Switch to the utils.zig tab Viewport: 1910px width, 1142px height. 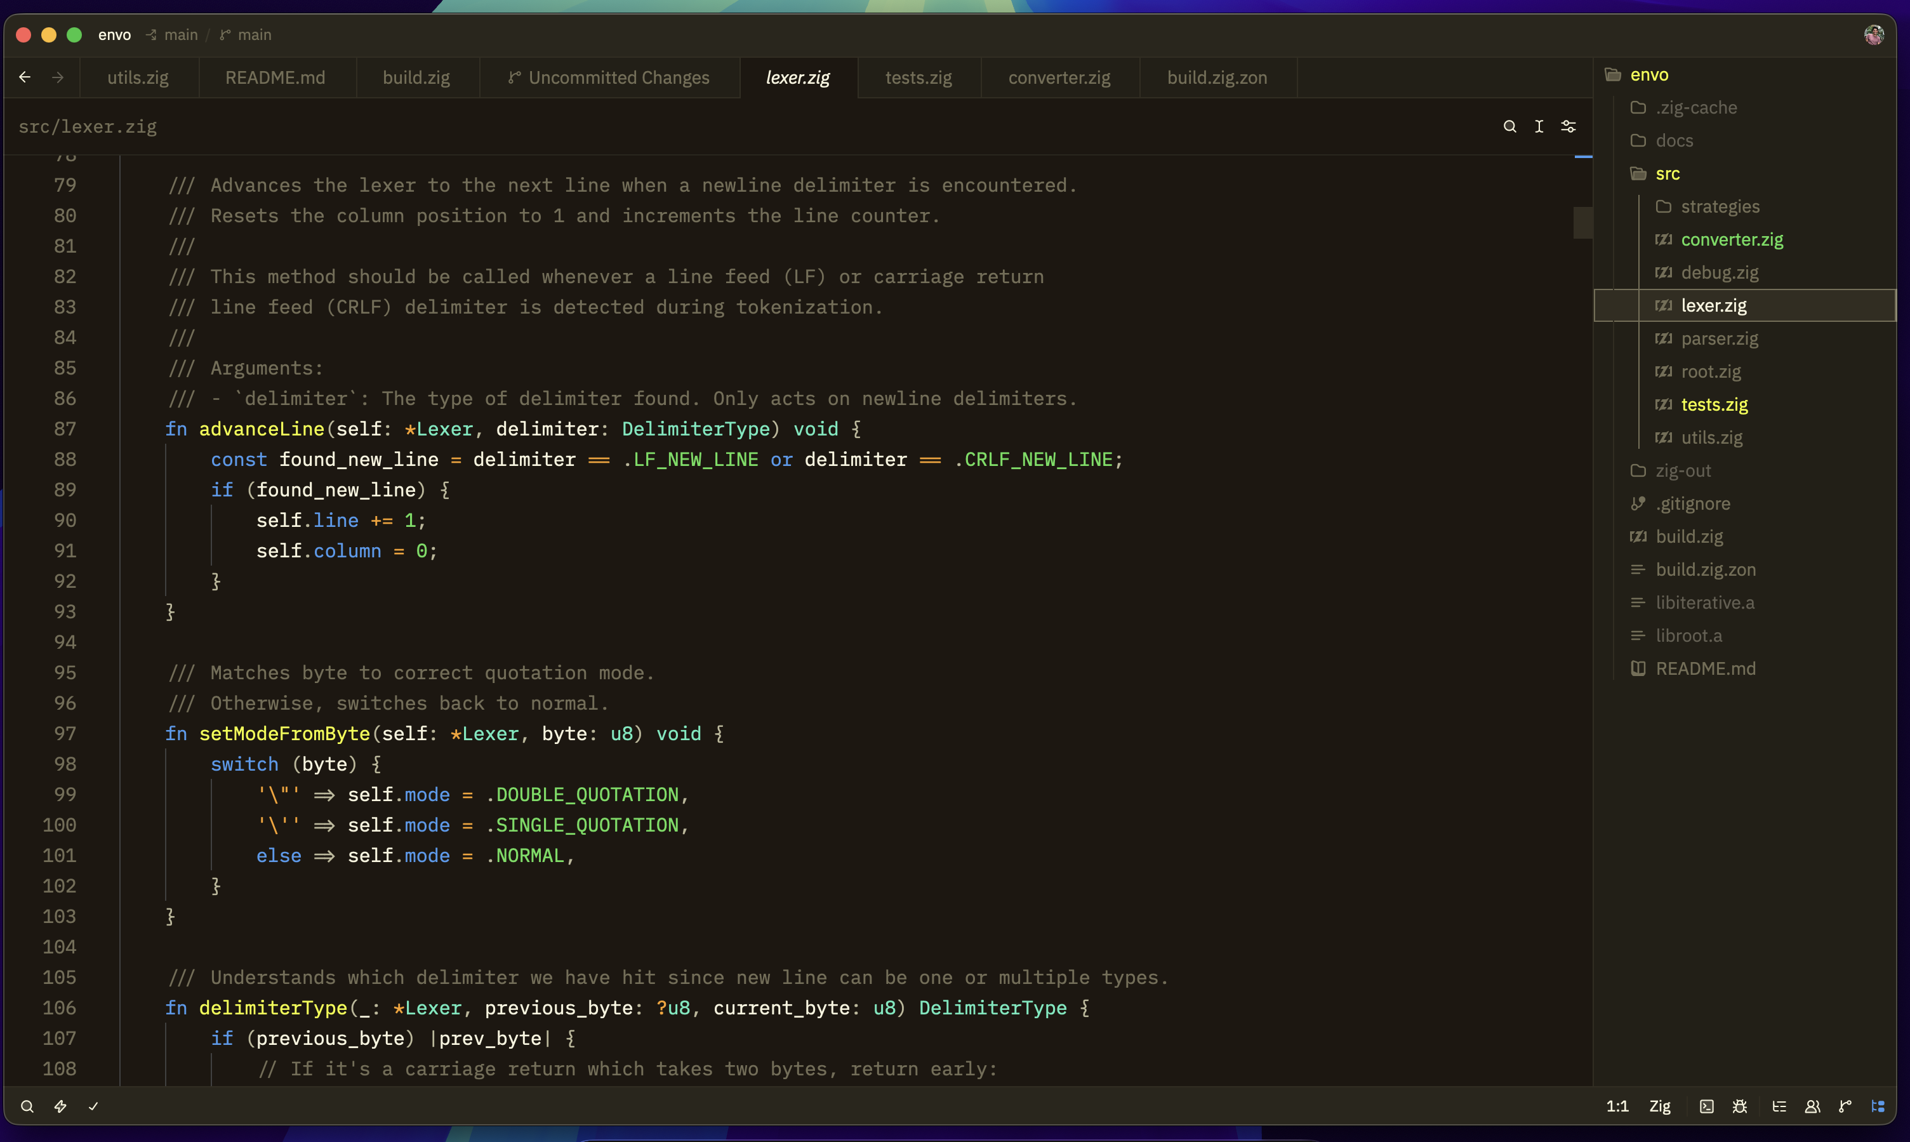click(x=138, y=77)
